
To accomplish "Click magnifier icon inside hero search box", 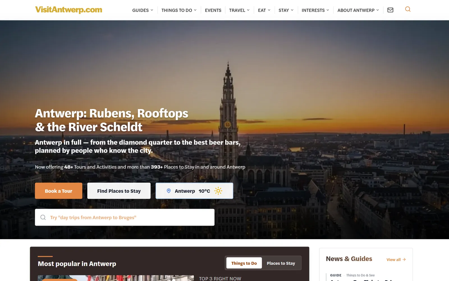I will pos(43,217).
